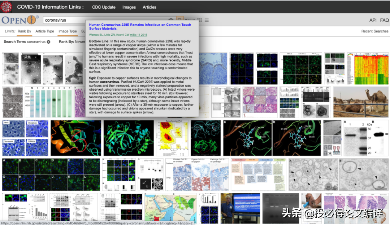Image resolution: width=390 pixels, height=225 pixels.
Task: Open the Images link in the COVID-19 bar
Action: point(129,7)
